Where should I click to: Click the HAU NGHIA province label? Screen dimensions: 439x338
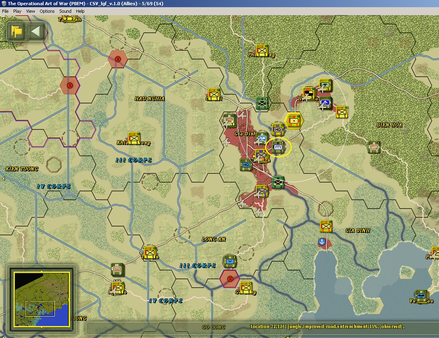coord(150,99)
